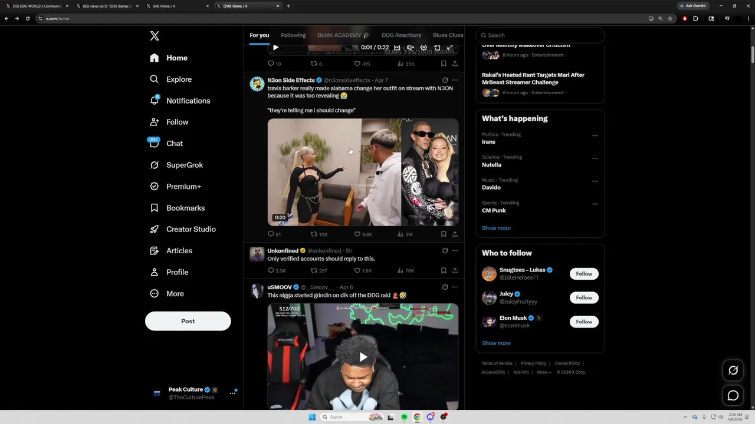755x424 pixels.
Task: Like the Unkonfined post
Action: coord(363,271)
